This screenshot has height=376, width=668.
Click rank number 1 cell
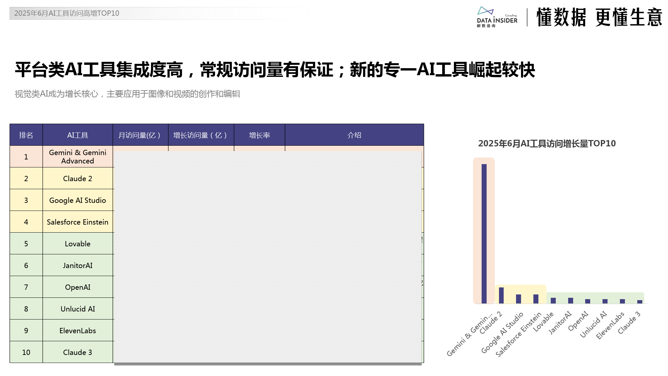click(26, 157)
